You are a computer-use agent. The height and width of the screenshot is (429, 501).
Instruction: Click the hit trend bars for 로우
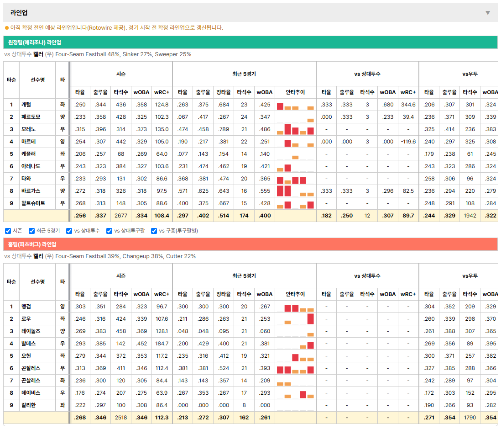[295, 319]
